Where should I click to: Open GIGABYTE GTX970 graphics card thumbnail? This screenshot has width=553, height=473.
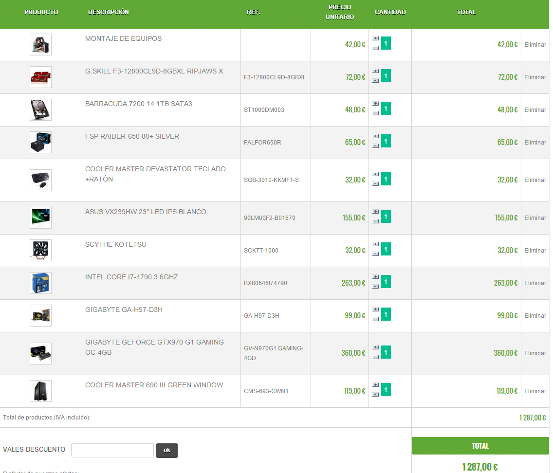pyautogui.click(x=40, y=353)
